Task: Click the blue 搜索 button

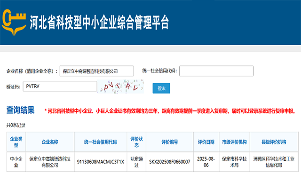Action: coord(161,88)
